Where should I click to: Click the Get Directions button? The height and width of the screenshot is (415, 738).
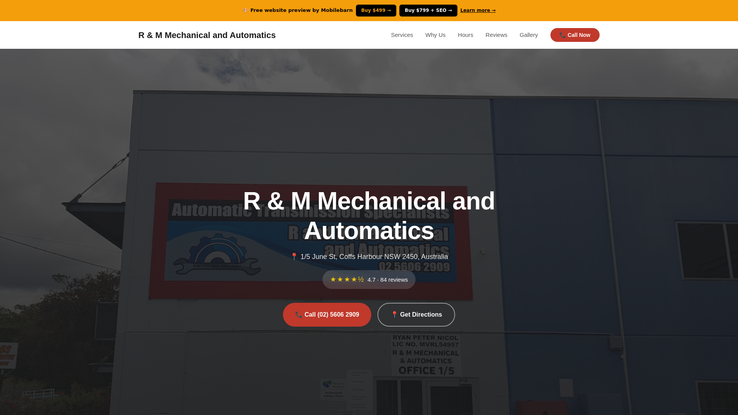[416, 315]
